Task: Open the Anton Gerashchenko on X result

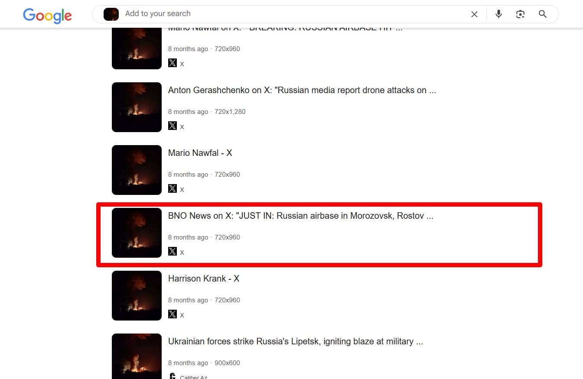Action: (302, 90)
